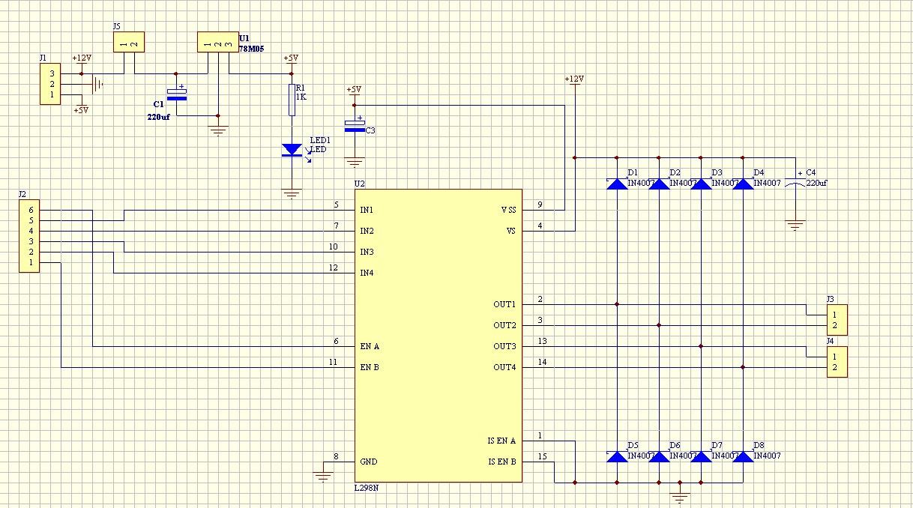Select diode D4 symbol

(x=742, y=184)
